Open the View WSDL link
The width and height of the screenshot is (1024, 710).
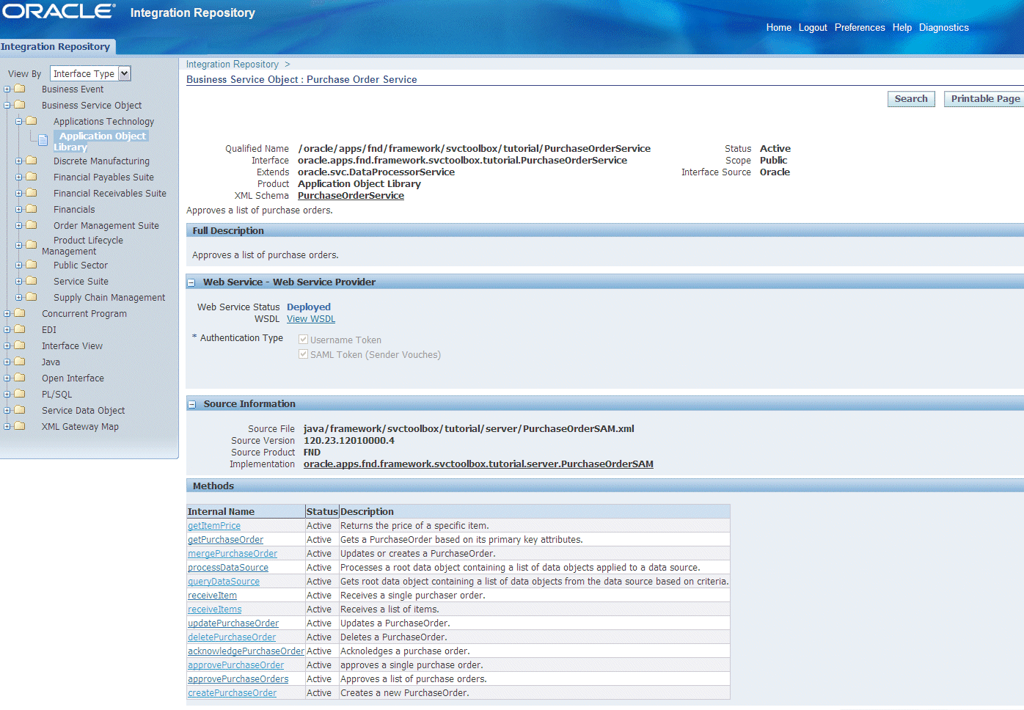click(311, 319)
